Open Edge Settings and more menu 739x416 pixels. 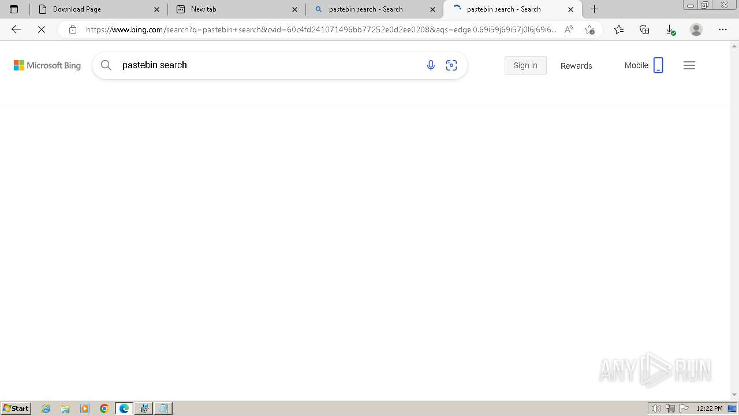723,29
